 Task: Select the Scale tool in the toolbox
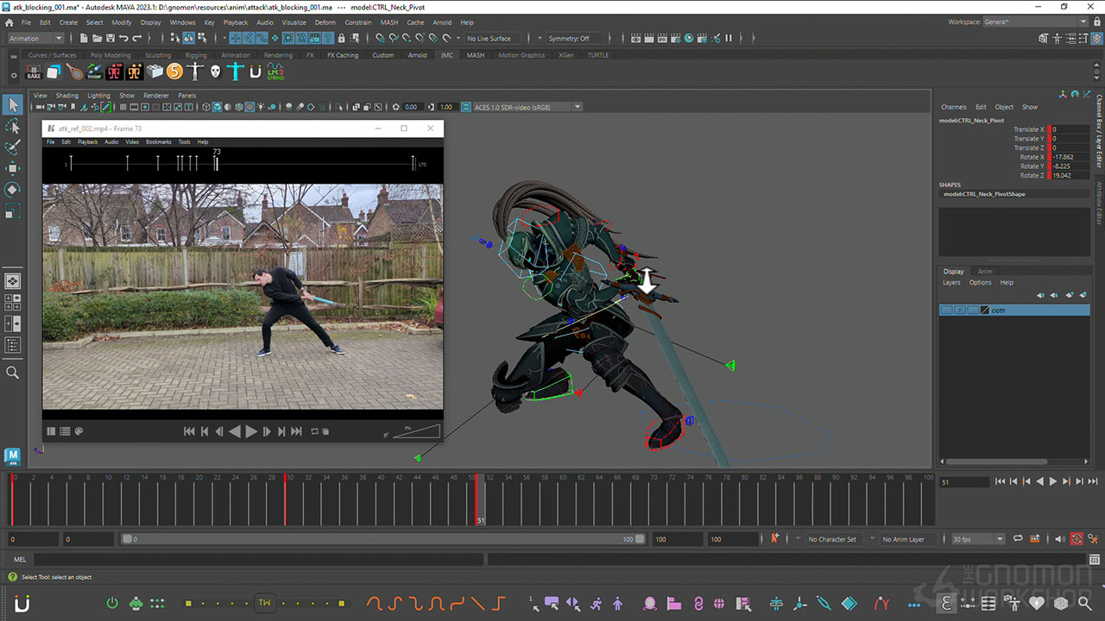pyautogui.click(x=12, y=211)
